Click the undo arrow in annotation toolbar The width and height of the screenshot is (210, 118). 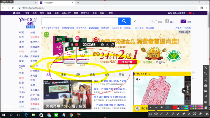pos(207,114)
